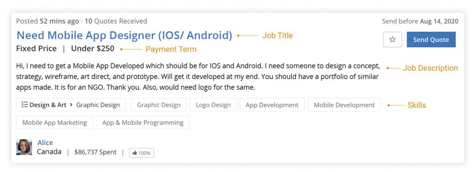Select the Design & Art category
The width and height of the screenshot is (475, 172).
[48, 105]
